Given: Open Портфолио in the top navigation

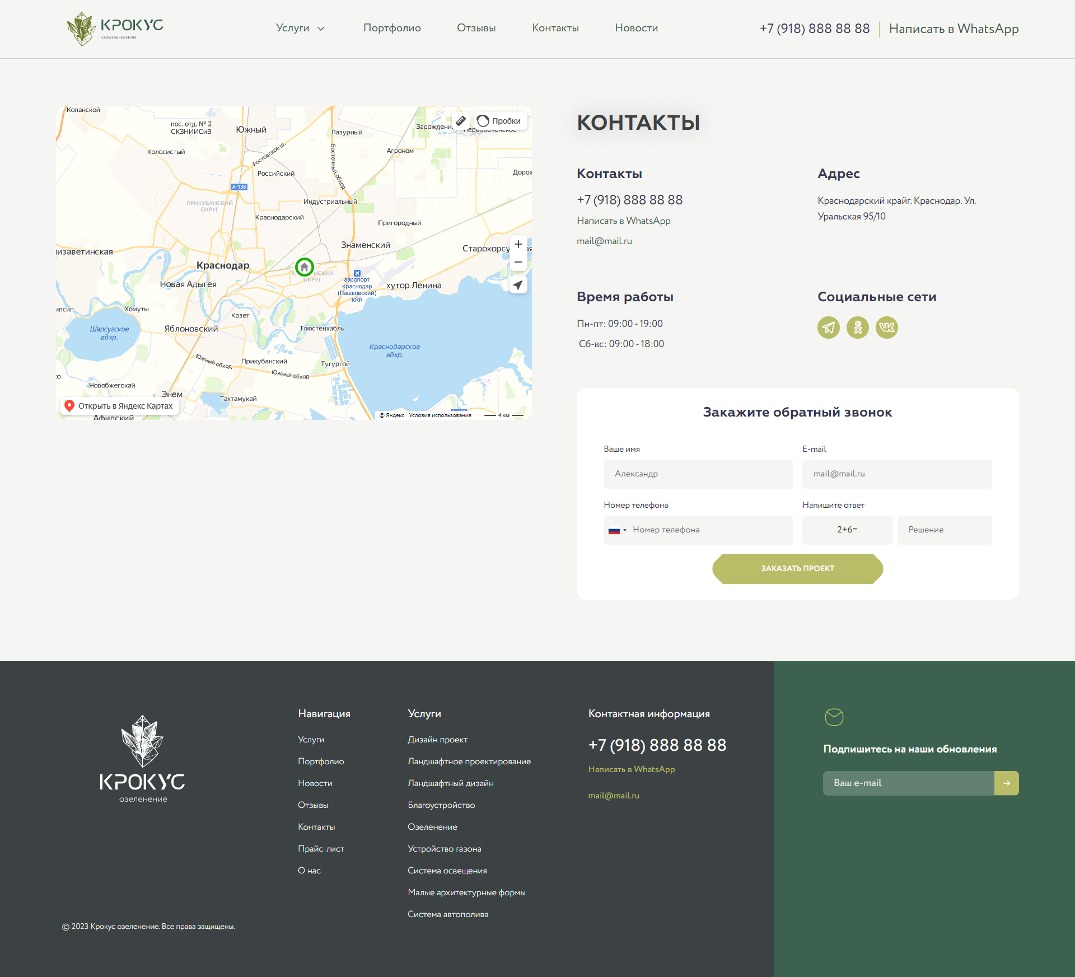Looking at the screenshot, I should tap(392, 29).
